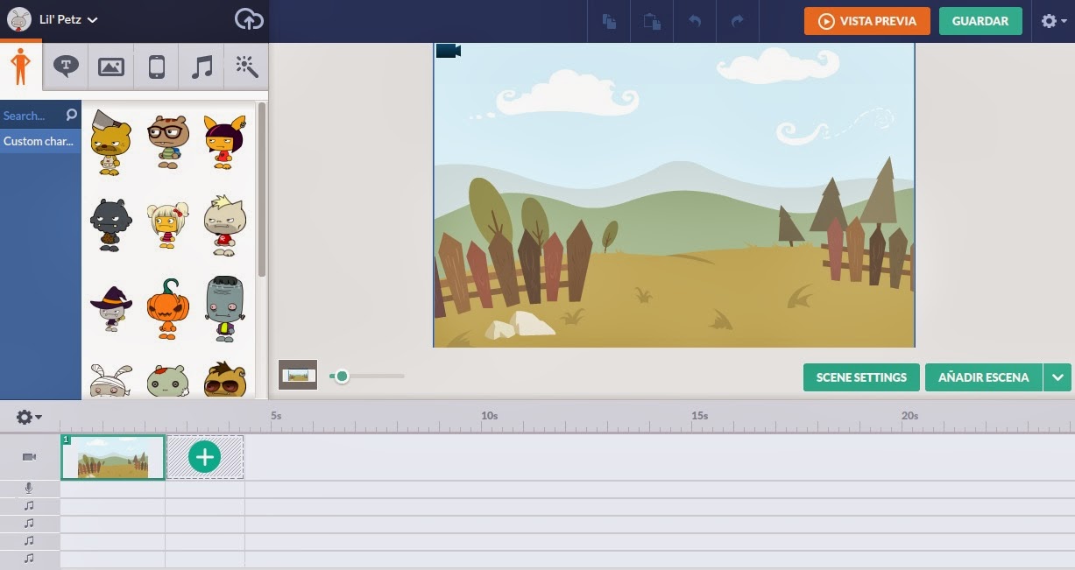Open the Objects panel
The image size is (1075, 570).
pos(155,66)
